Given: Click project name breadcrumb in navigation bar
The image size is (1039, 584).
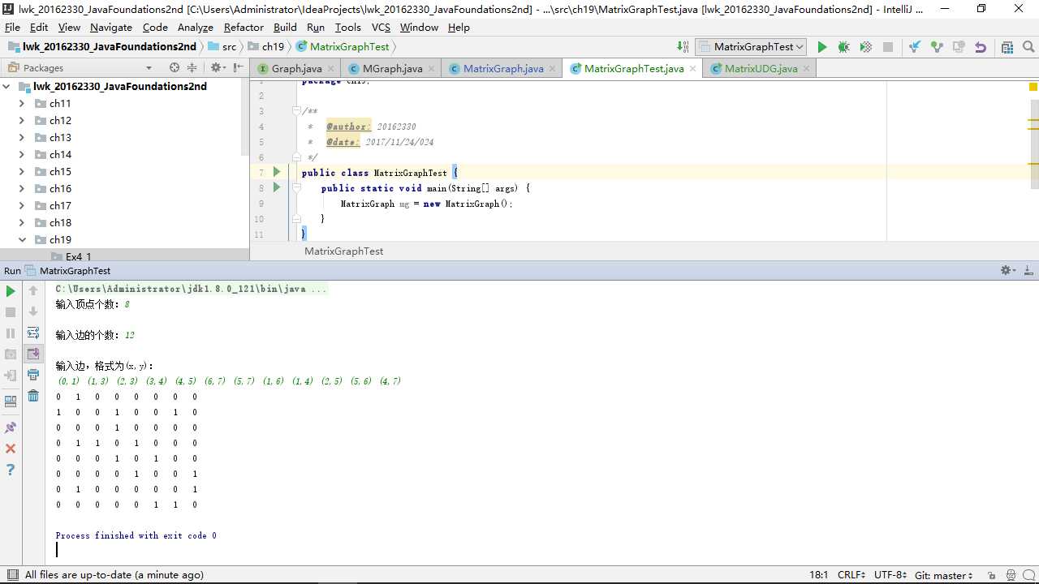Looking at the screenshot, I should point(101,47).
